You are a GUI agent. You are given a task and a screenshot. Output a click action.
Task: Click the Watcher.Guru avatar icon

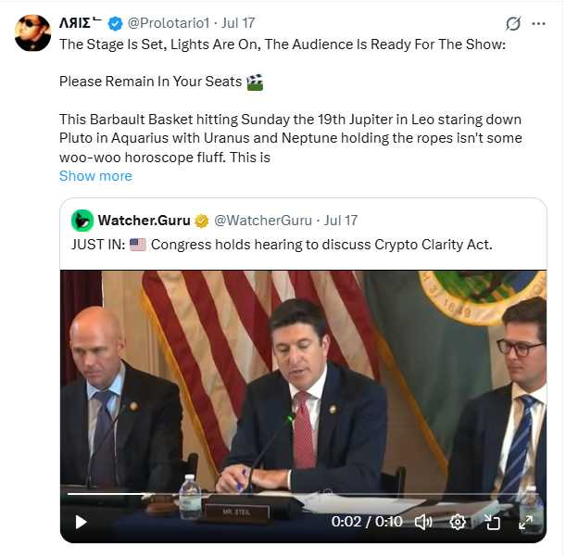coord(82,221)
